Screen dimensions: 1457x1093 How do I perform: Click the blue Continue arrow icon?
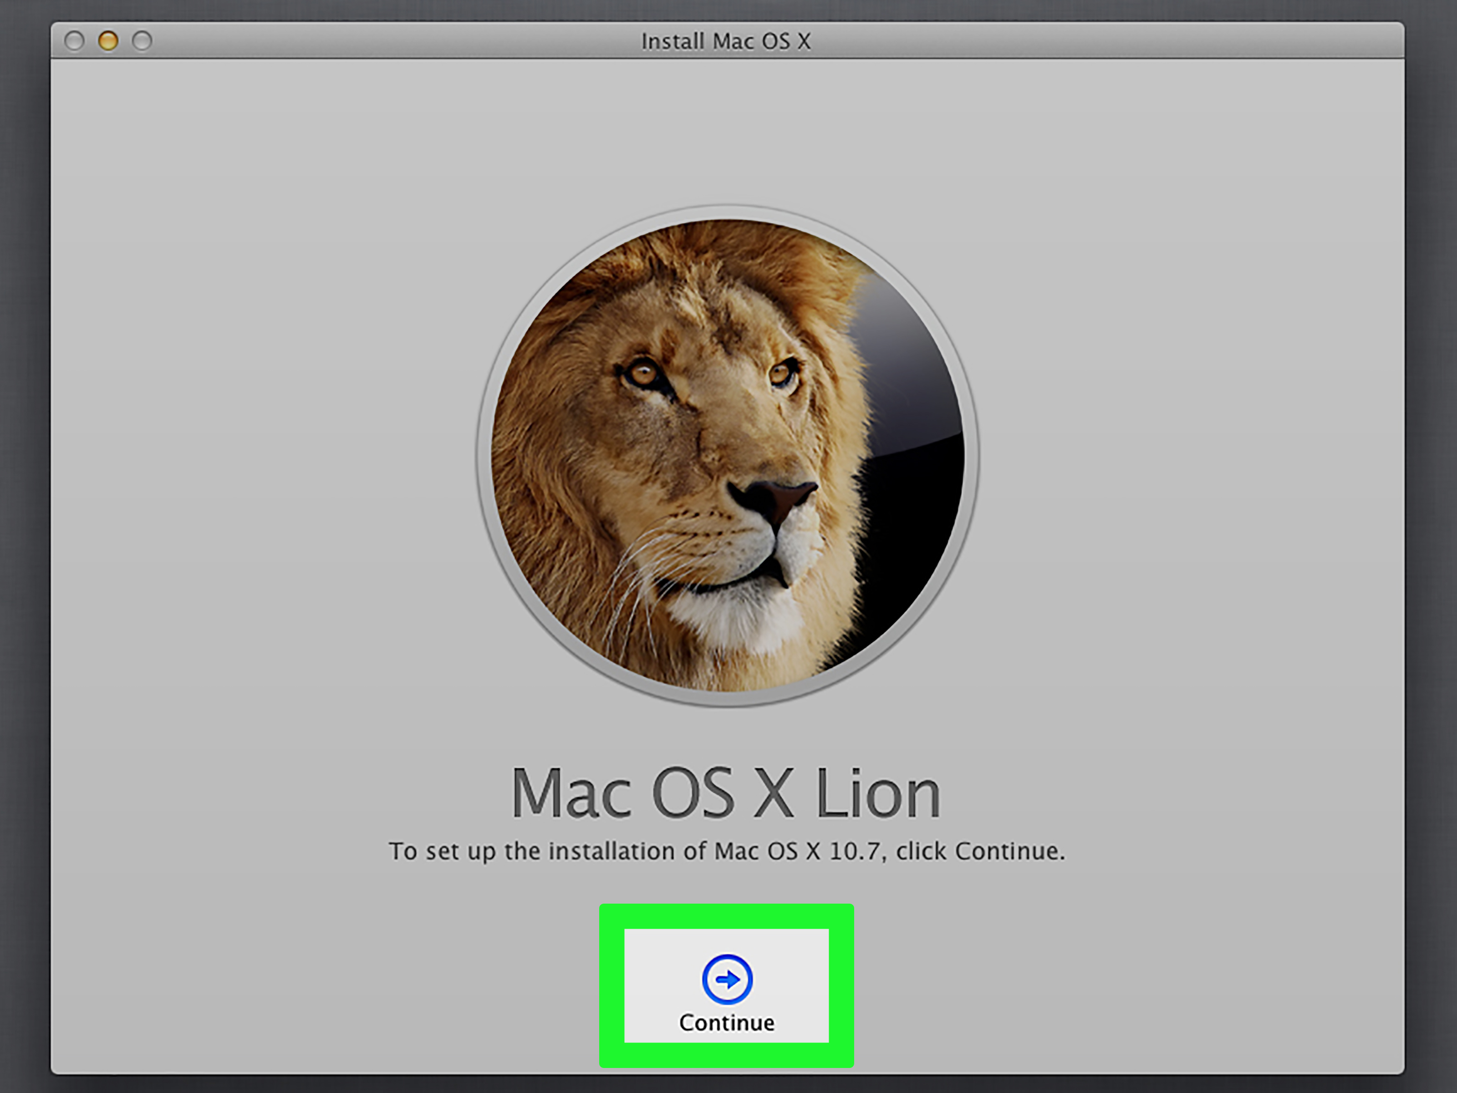(x=727, y=979)
